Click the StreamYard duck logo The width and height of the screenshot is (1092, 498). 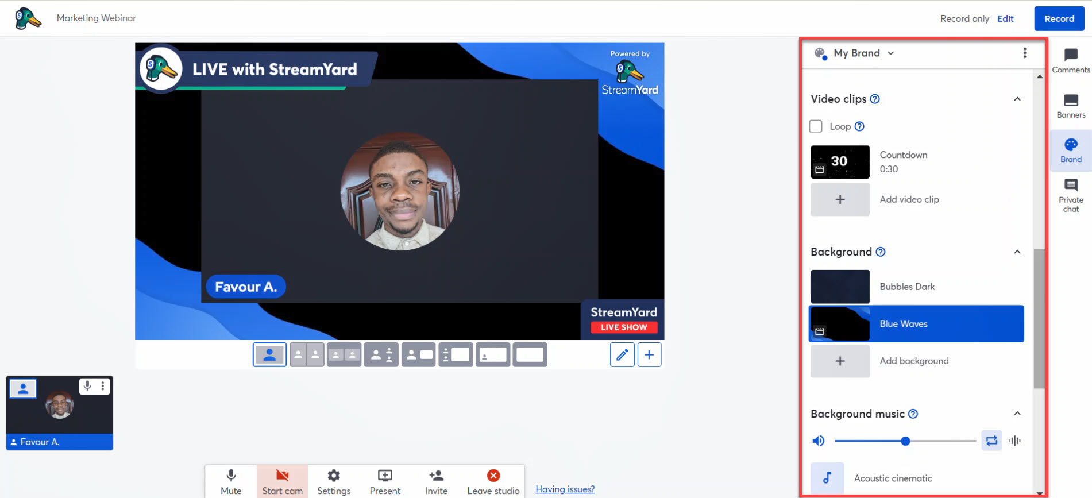tap(28, 18)
